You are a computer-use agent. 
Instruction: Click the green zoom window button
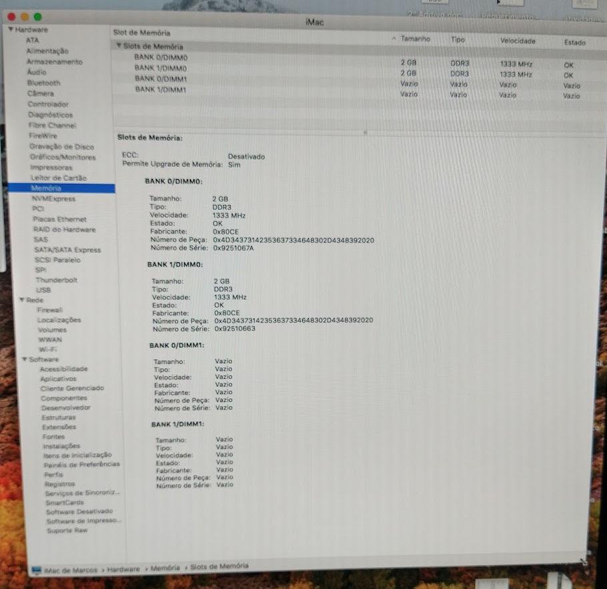click(37, 16)
